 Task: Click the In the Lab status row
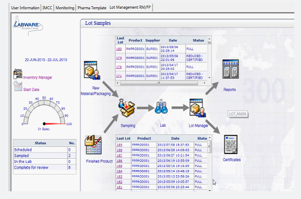click(x=44, y=161)
